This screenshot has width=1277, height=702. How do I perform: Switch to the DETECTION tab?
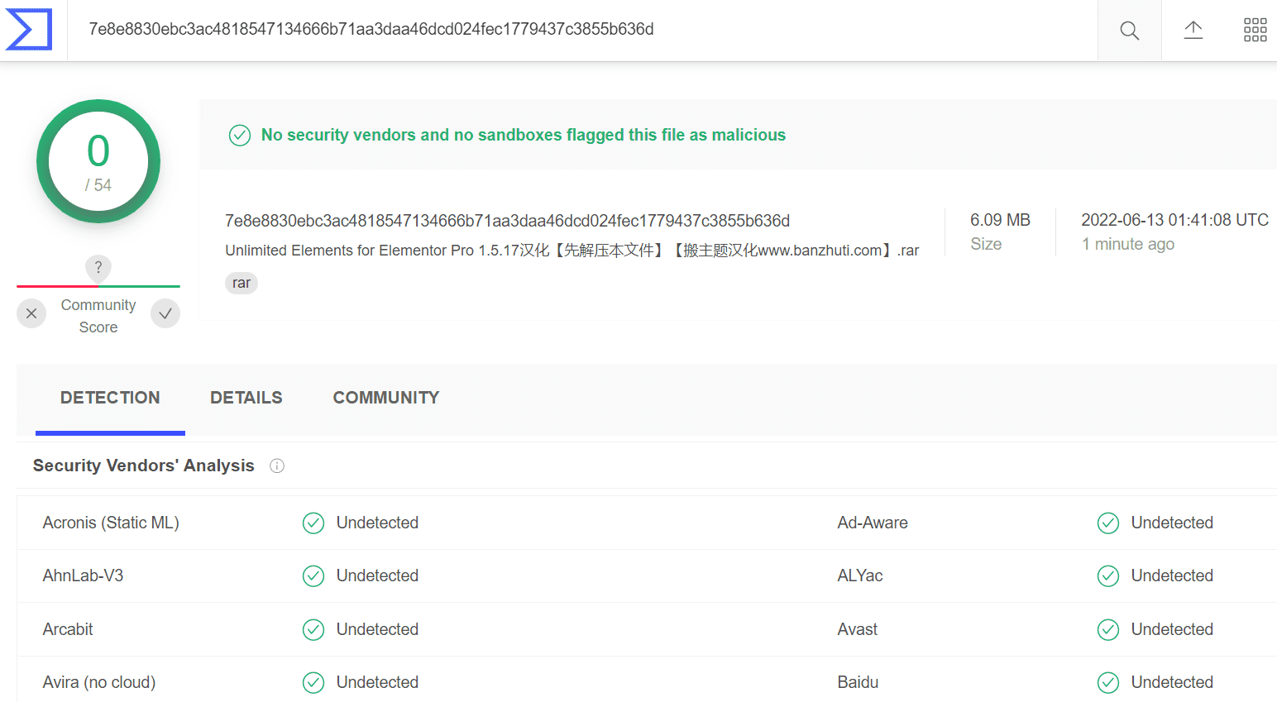(x=110, y=398)
